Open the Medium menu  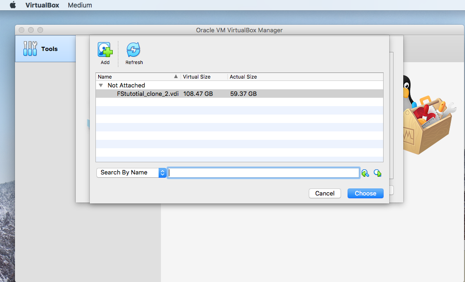point(80,5)
